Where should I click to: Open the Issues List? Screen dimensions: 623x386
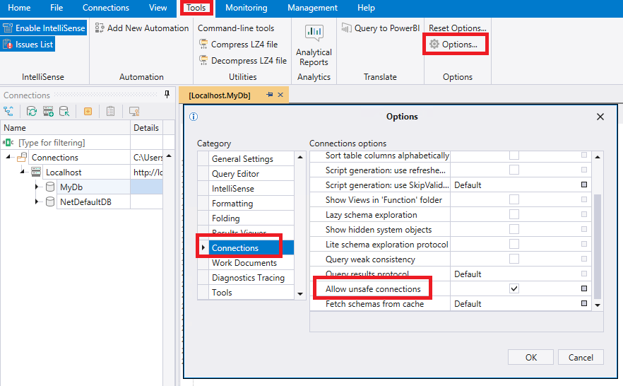click(x=28, y=45)
